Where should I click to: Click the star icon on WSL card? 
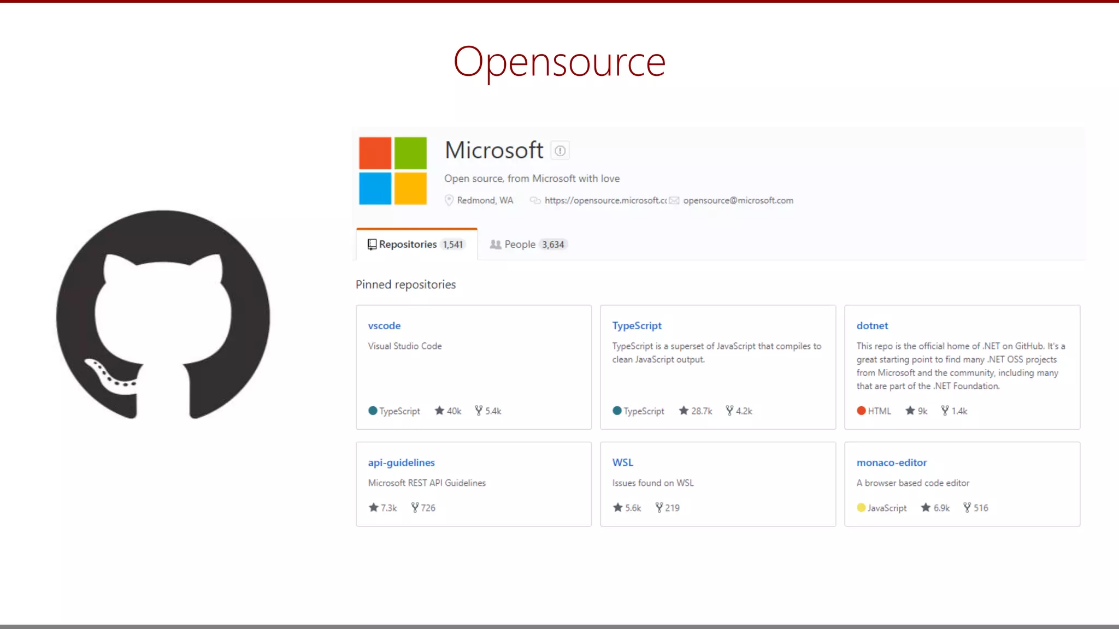coord(617,507)
